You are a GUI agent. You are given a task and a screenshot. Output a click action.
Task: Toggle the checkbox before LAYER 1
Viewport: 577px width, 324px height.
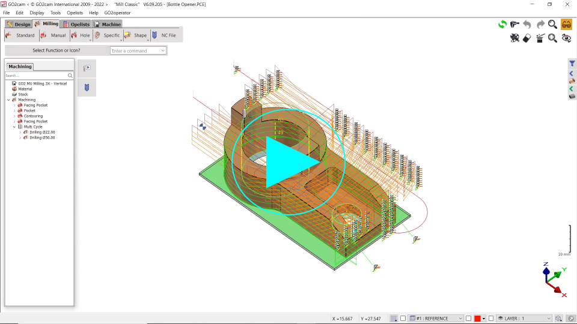click(x=491, y=319)
